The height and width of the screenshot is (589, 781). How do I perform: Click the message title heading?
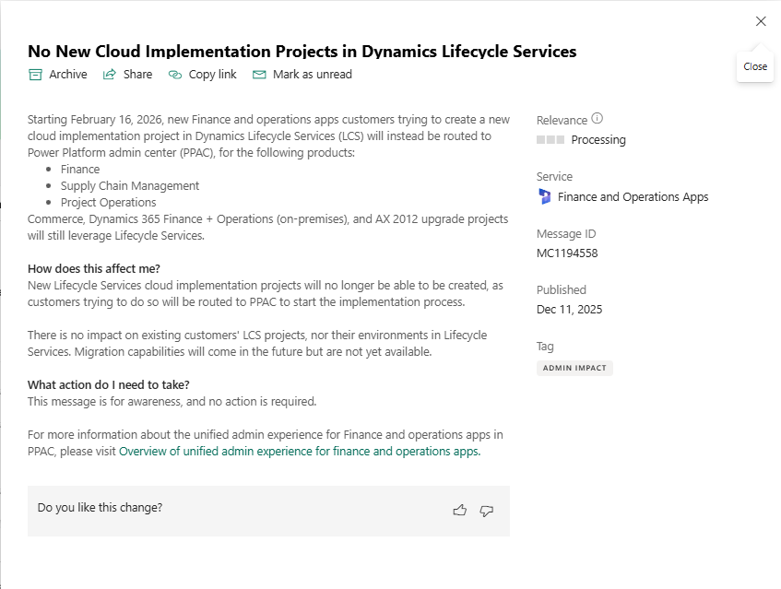click(302, 52)
